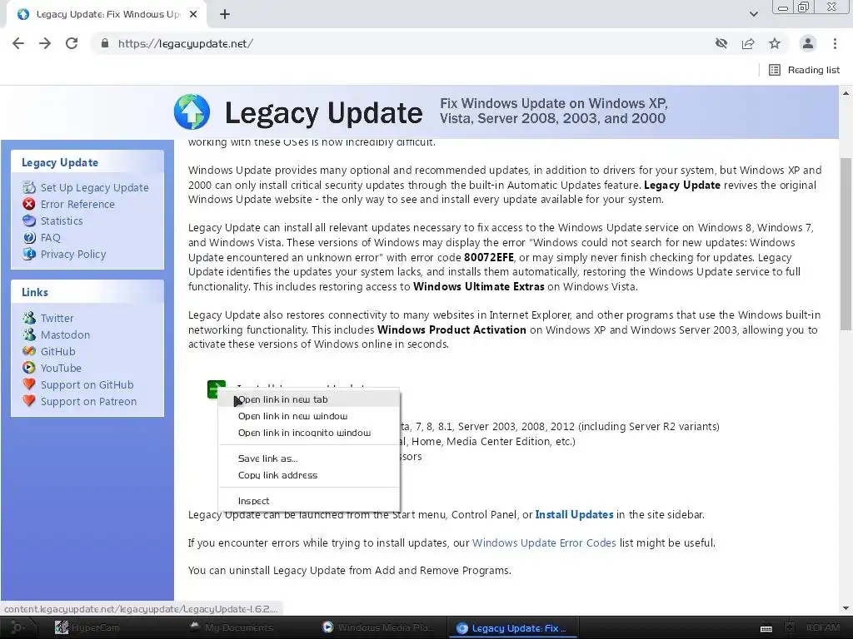Select the Legacy Update: Fix Windows tab
Image resolution: width=853 pixels, height=639 pixels.
106,14
